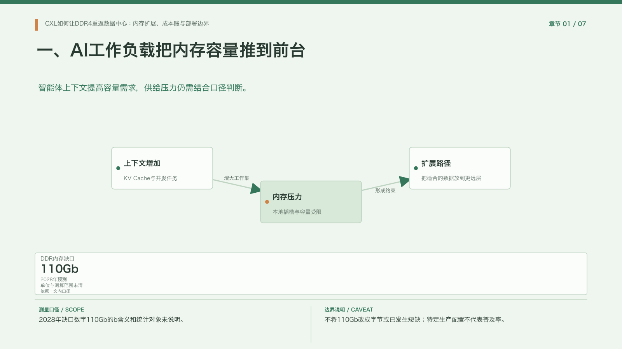The height and width of the screenshot is (349, 622).
Task: Select the text 把适合的数据放到更远层
Action: 451,178
